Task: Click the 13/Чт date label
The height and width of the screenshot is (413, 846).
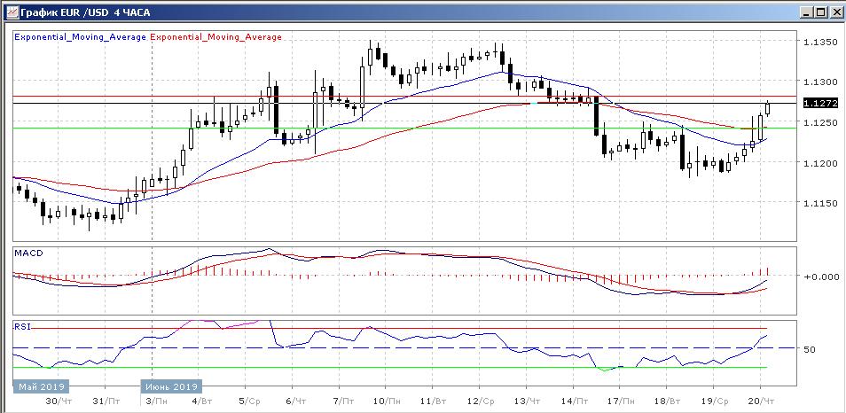Action: coord(527,401)
